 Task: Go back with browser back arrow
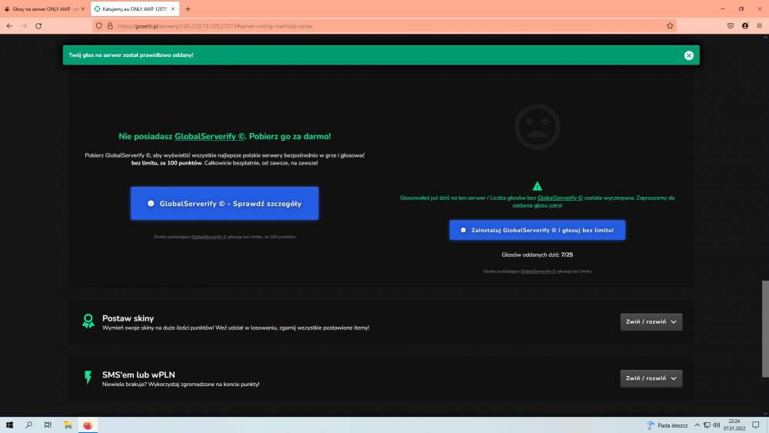(10, 26)
